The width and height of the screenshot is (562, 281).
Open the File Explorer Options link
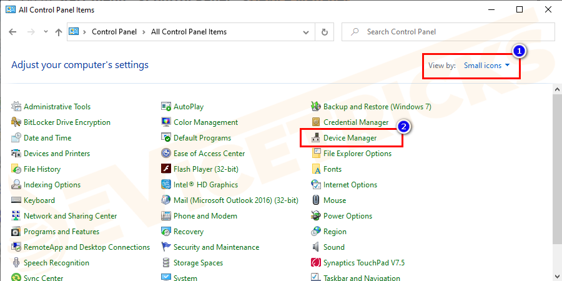pyautogui.click(x=357, y=154)
